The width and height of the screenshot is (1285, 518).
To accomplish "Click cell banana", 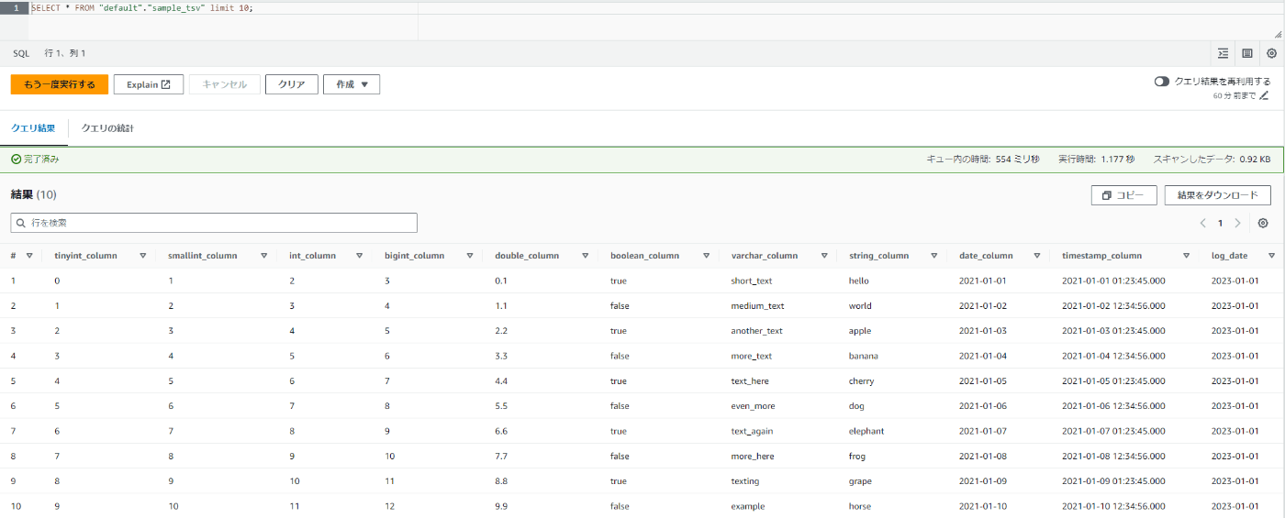I will point(863,356).
